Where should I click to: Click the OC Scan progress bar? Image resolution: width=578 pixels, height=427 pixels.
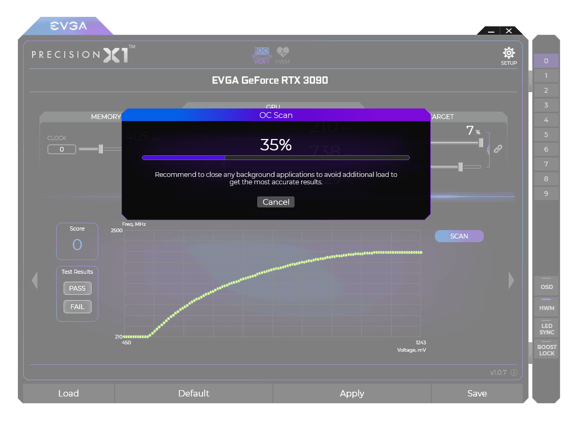click(x=276, y=157)
